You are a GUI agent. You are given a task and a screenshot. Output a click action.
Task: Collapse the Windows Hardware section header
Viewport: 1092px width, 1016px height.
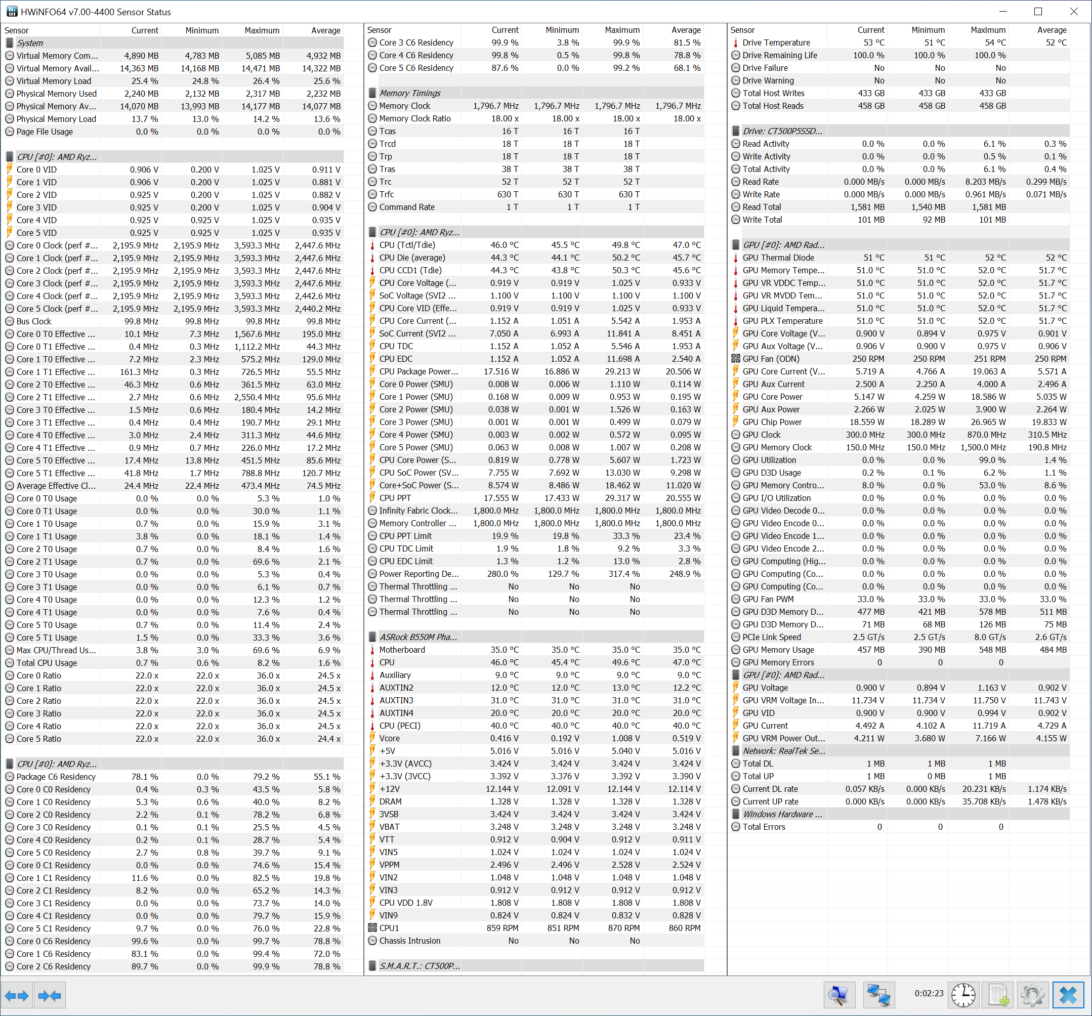click(x=782, y=814)
